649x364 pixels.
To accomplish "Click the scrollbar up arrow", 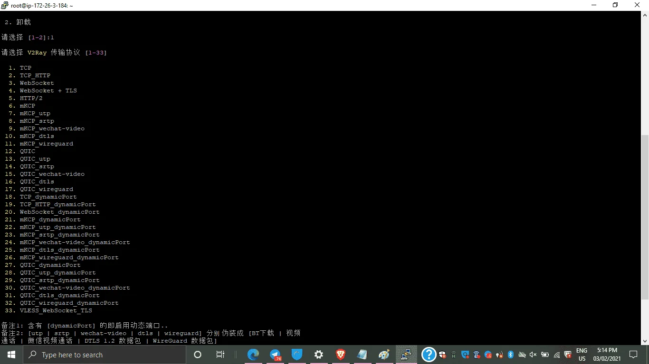I will (x=645, y=15).
